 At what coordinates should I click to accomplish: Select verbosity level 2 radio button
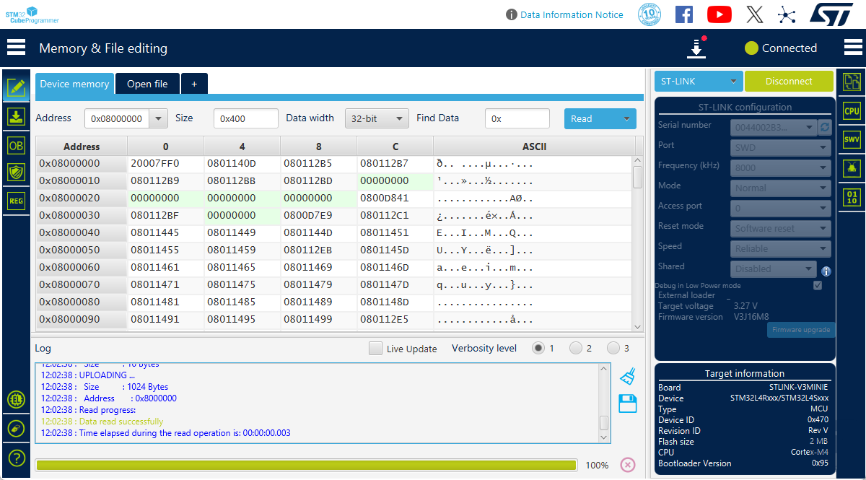[x=575, y=349]
